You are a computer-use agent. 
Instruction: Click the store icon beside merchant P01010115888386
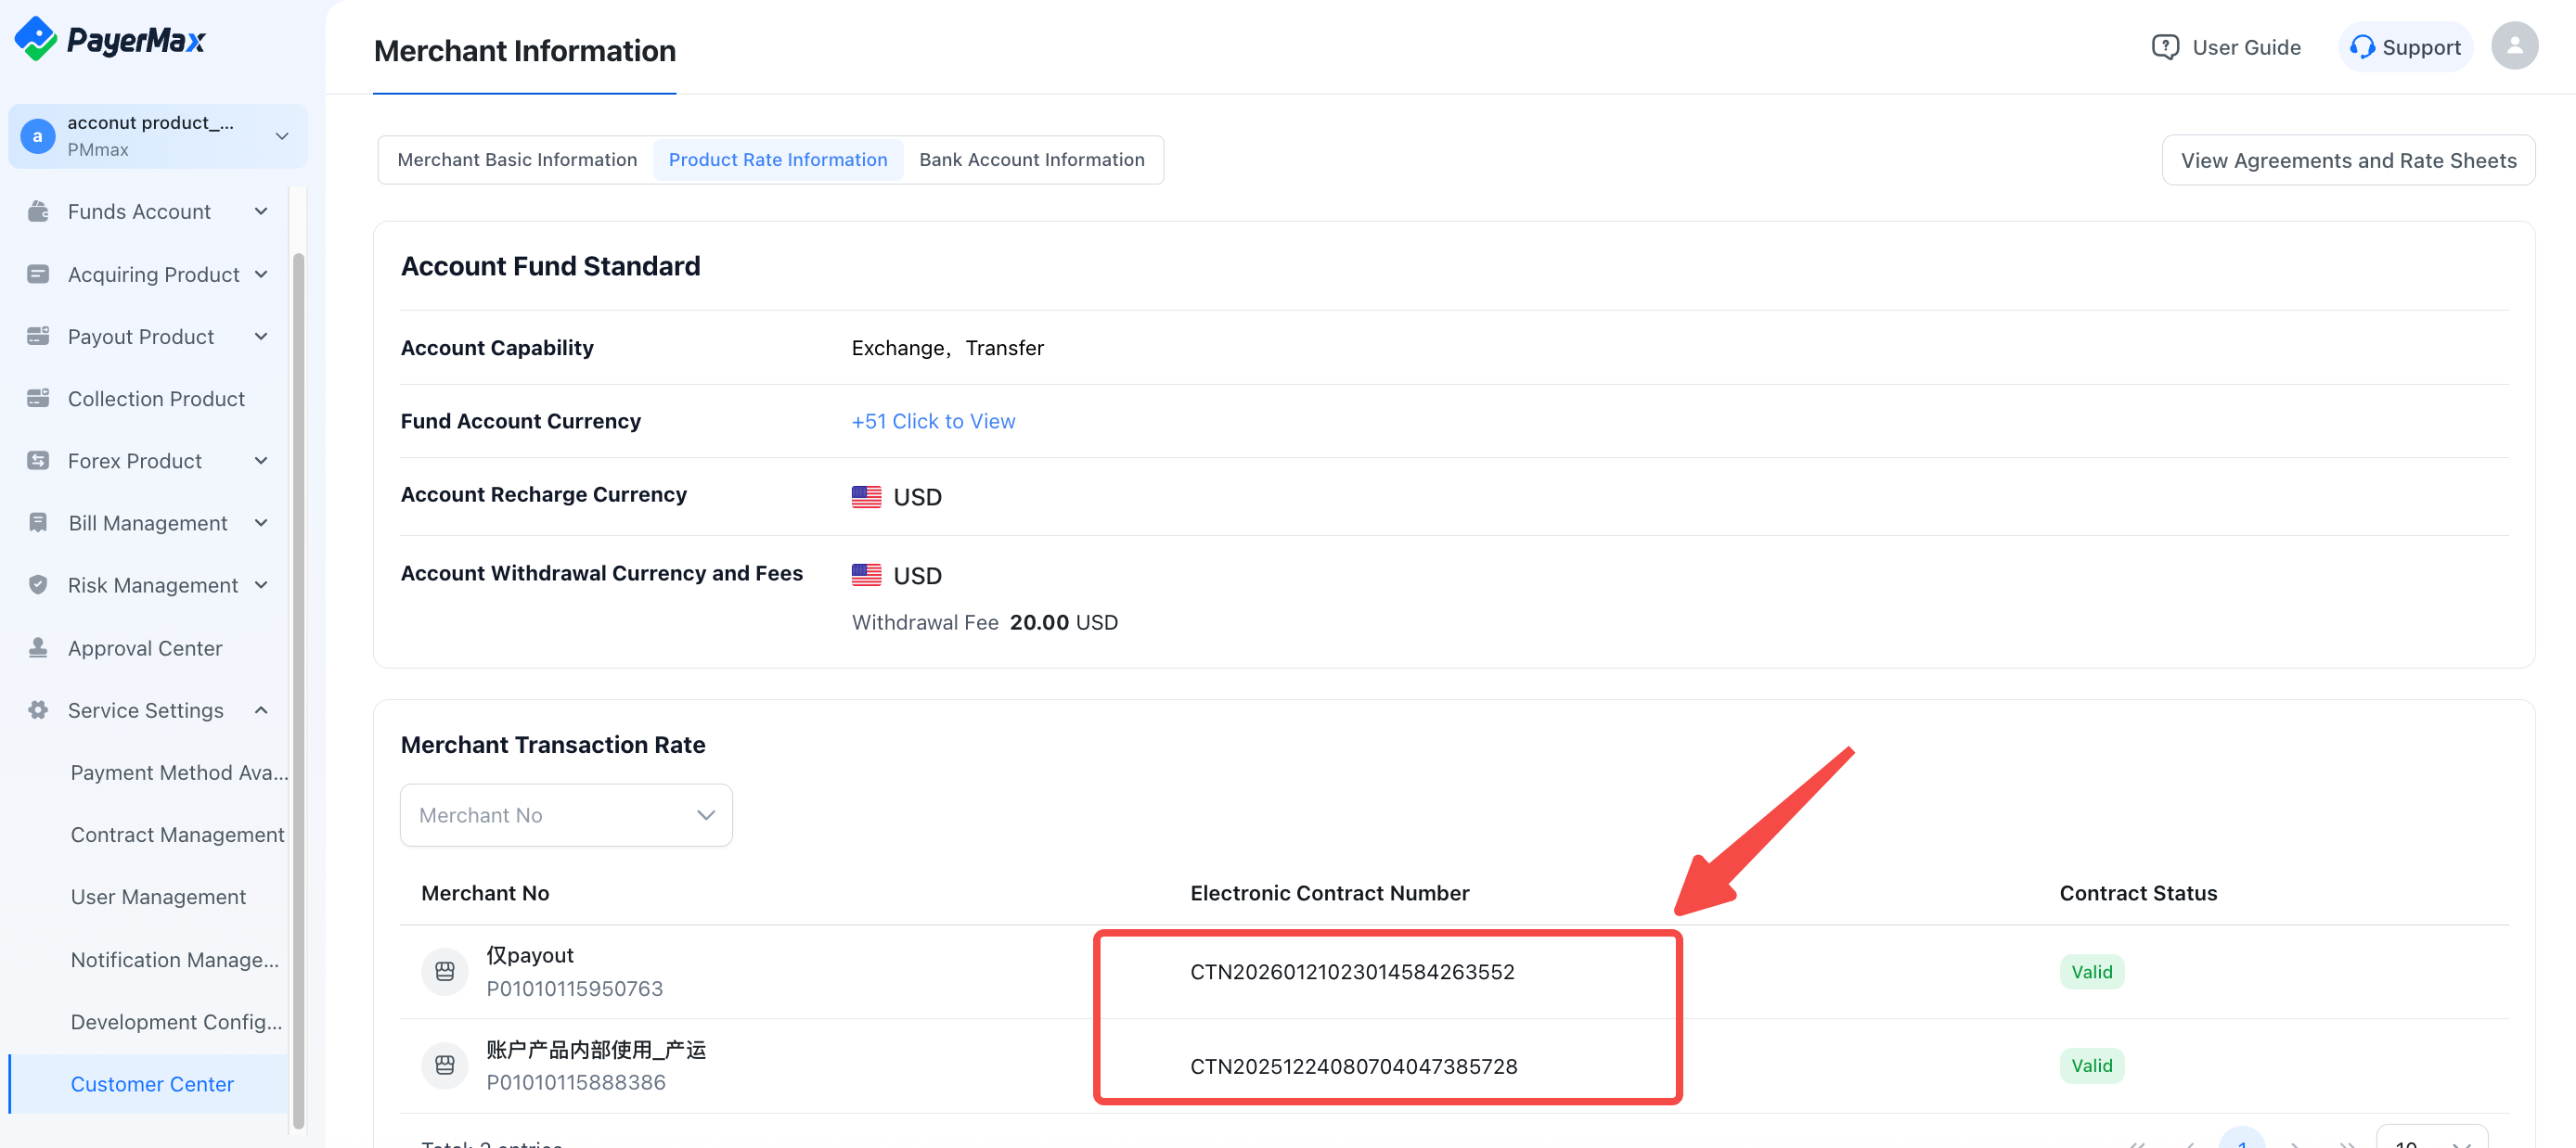(445, 1065)
